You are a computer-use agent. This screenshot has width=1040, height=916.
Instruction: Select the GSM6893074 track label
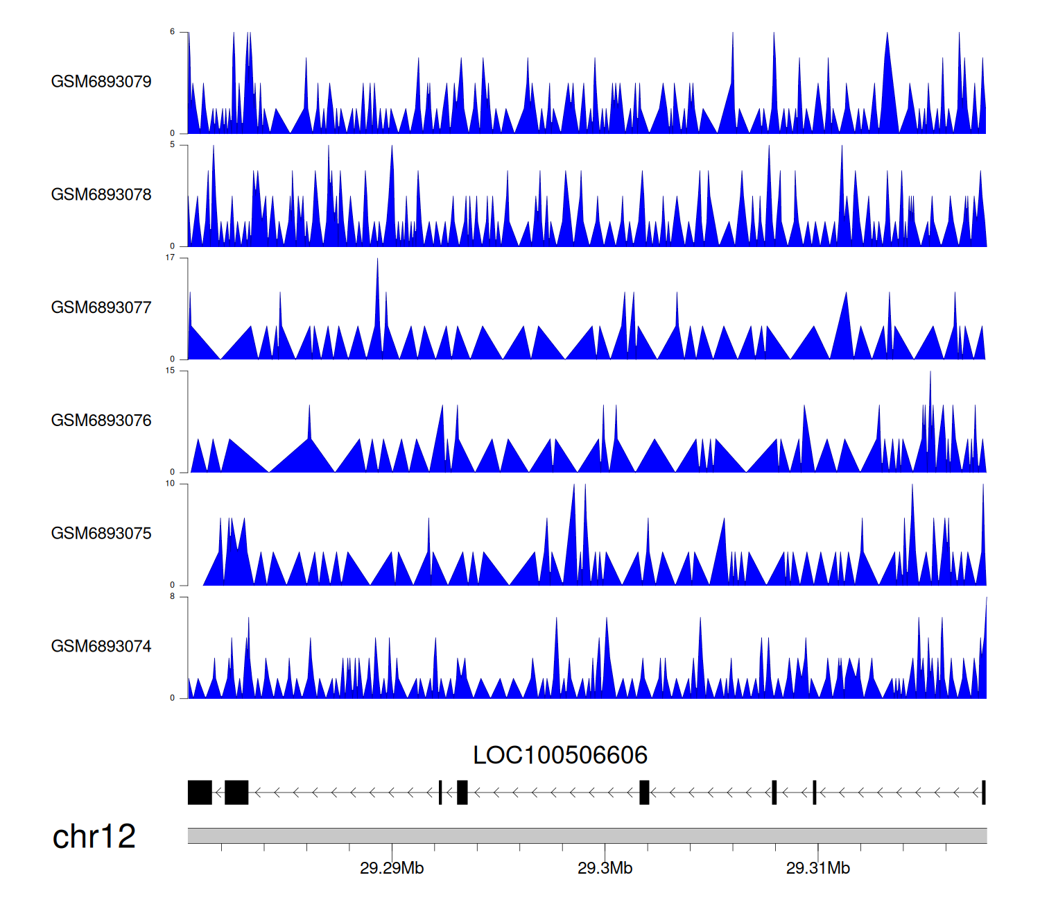click(x=101, y=647)
